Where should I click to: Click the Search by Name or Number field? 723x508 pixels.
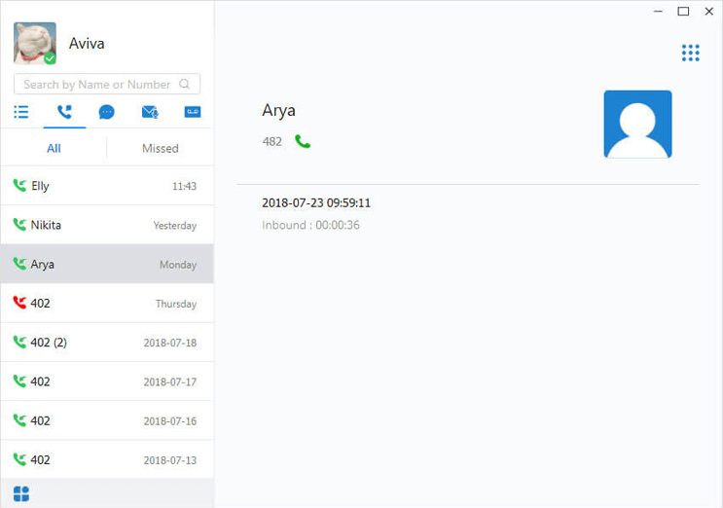coord(107,84)
